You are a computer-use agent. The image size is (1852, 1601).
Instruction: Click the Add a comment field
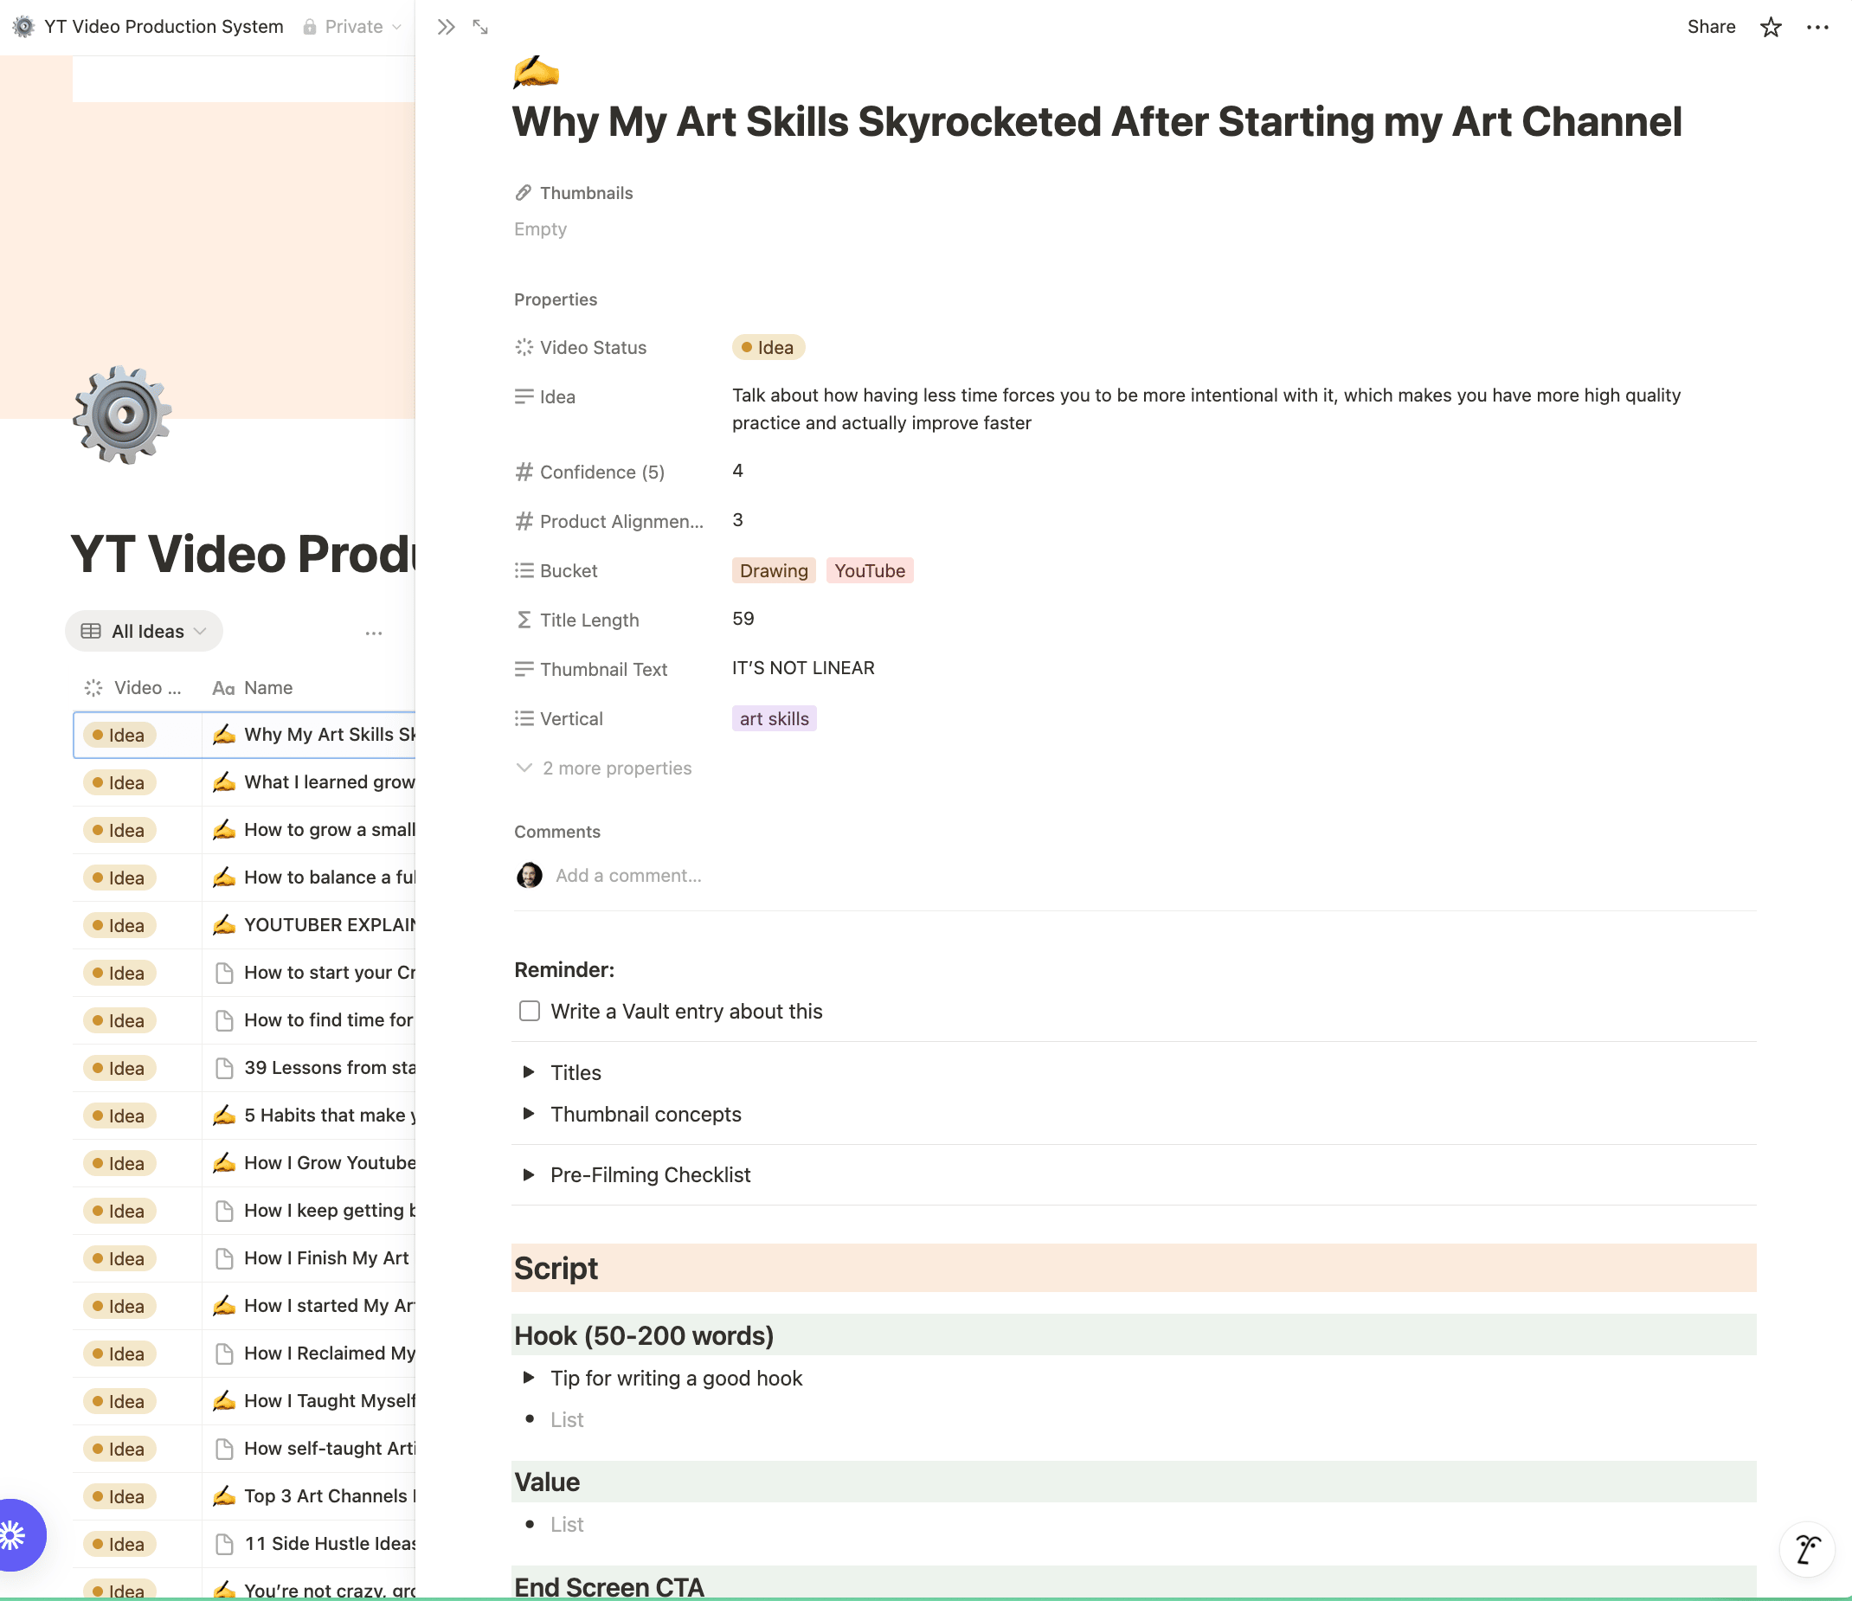(x=628, y=875)
